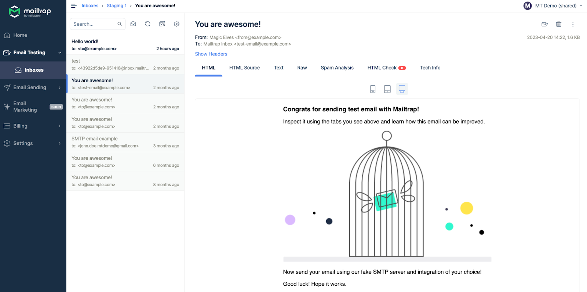Open Inboxes in the sidebar
The width and height of the screenshot is (587, 292).
pos(33,70)
